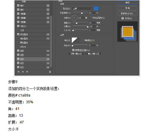Click the plus icon on the last 投影 row
This screenshot has width=141, height=132.
(48, 67)
